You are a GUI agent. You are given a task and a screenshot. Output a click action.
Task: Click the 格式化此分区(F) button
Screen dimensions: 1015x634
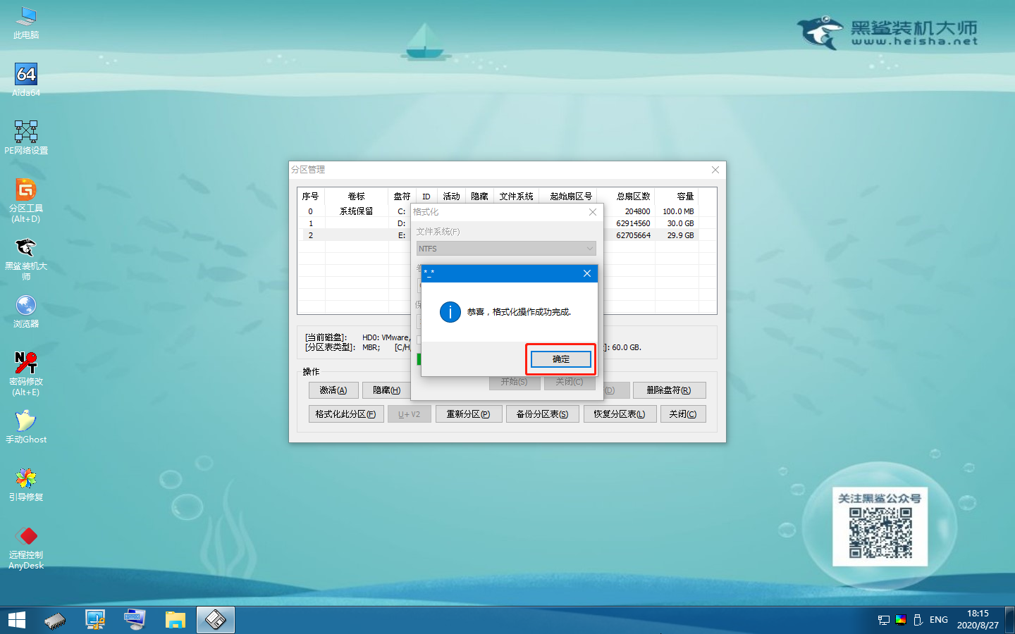(x=346, y=414)
